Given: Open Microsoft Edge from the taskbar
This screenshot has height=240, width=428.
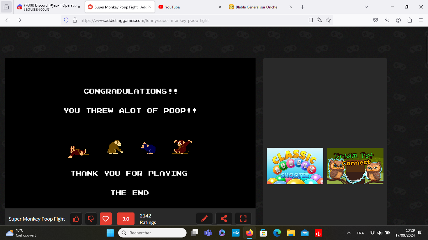Looking at the screenshot, I should coord(277,233).
